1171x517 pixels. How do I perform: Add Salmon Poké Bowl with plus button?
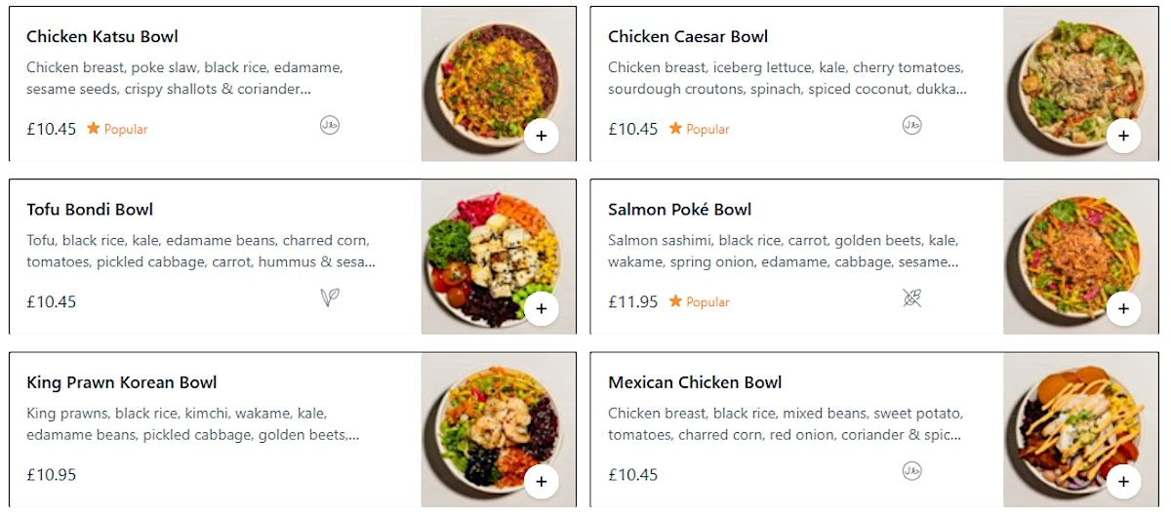(1123, 309)
